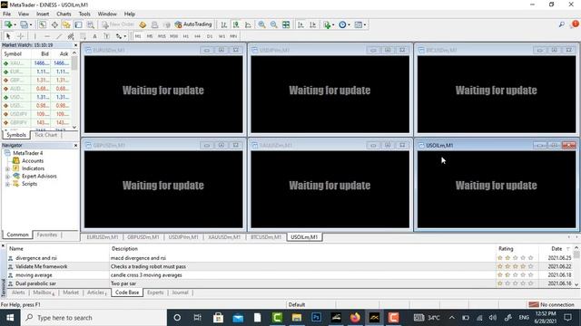The image size is (581, 326).
Task: Select the trendline tool
Action: [x=59, y=36]
